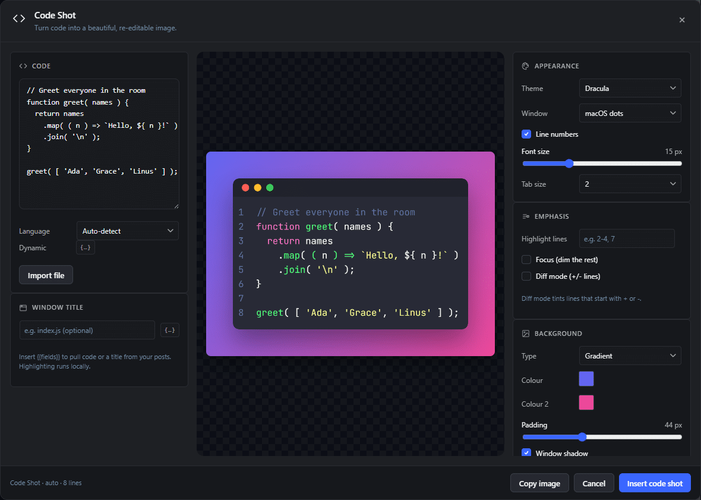Open the Theme dropdown showing Dracula
The image size is (701, 500).
(x=630, y=88)
